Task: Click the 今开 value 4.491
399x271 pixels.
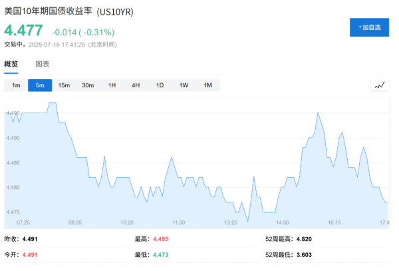Action: pos(30,255)
